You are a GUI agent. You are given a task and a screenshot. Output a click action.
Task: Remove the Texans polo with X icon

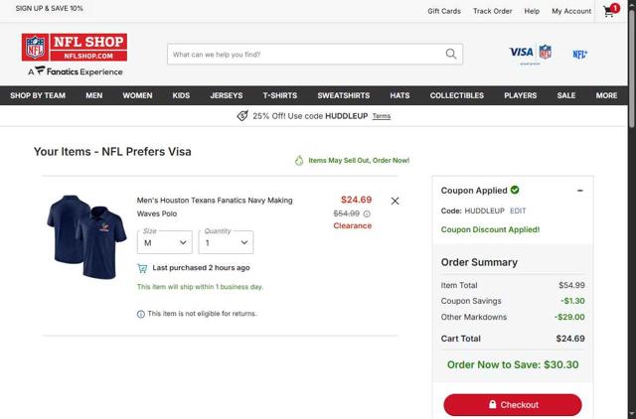[x=395, y=201]
